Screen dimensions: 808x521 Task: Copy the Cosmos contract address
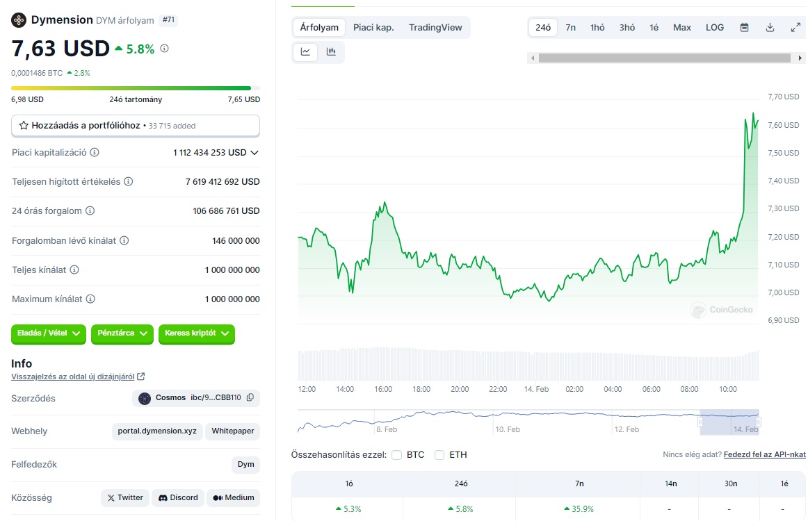250,397
